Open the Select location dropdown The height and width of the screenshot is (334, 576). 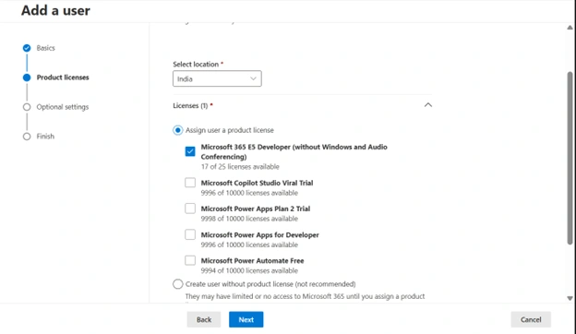point(217,78)
